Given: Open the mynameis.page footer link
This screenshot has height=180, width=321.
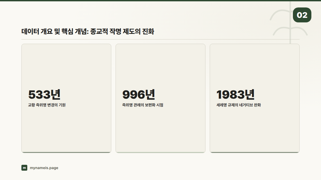Looking at the screenshot, I should [44, 168].
